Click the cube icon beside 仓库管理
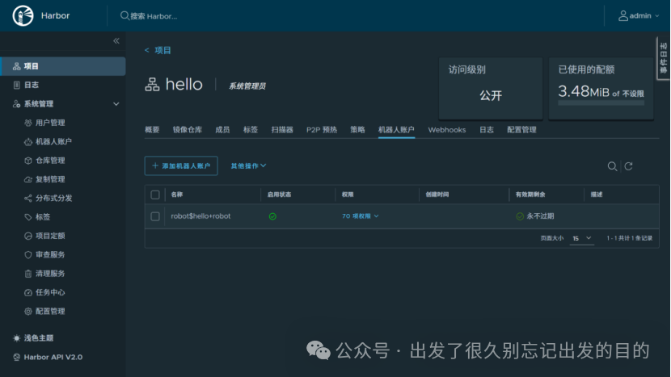The height and width of the screenshot is (377, 671). pos(27,161)
